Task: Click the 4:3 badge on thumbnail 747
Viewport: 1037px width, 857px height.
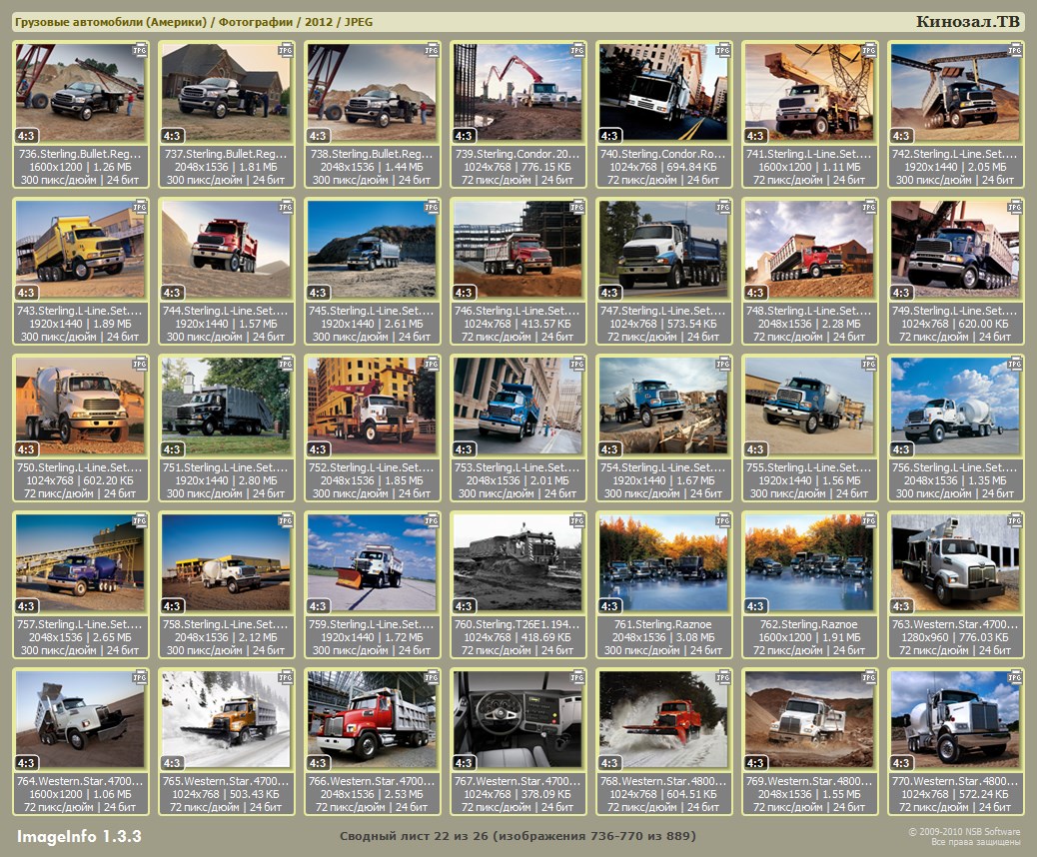Action: [x=609, y=293]
